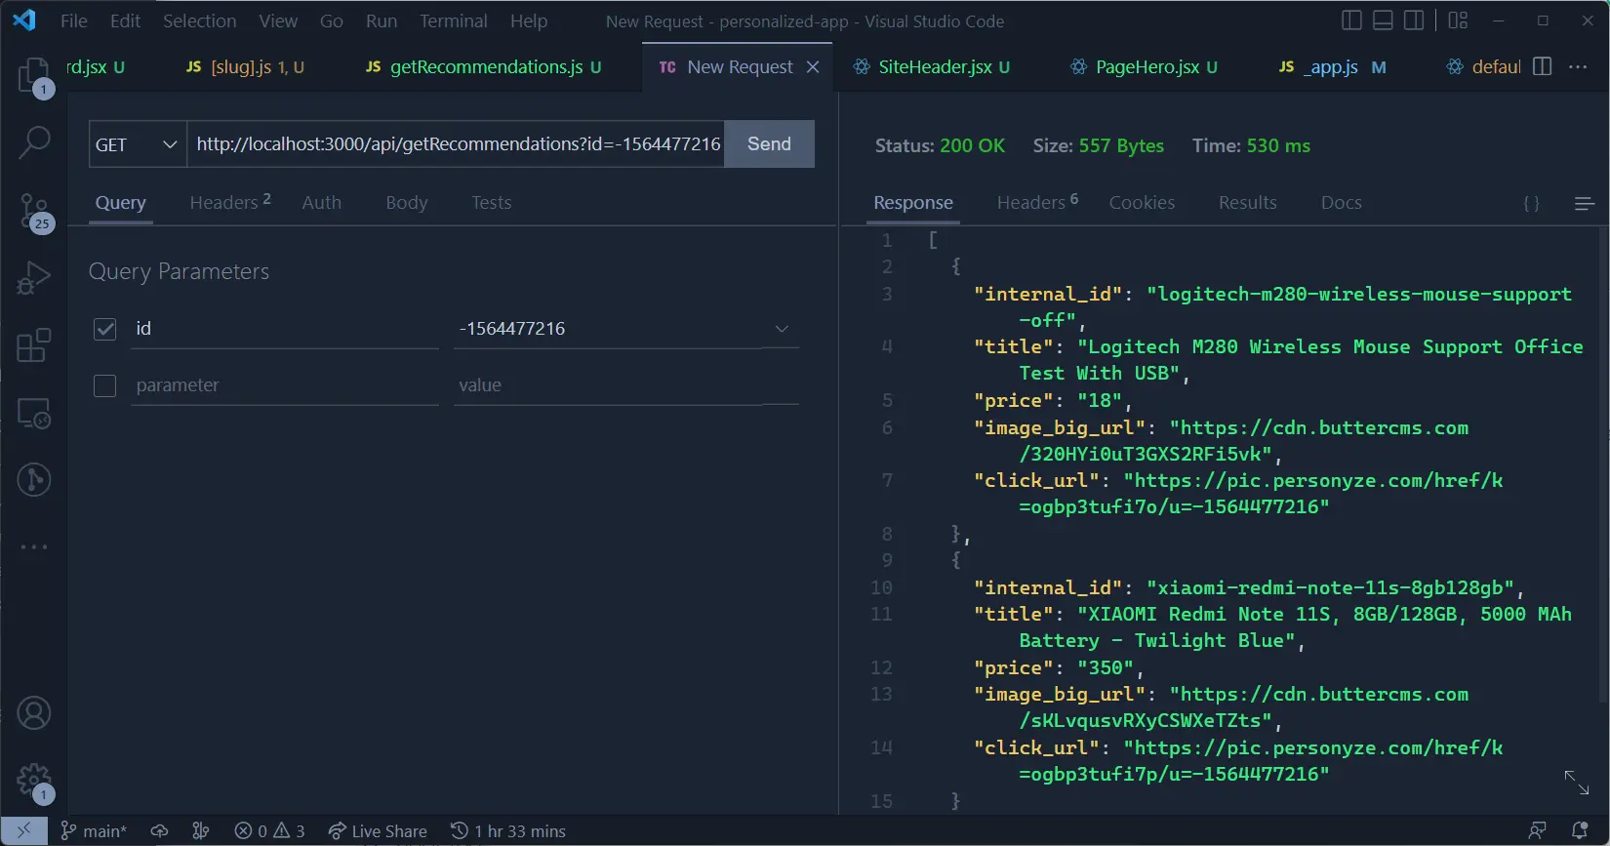Switch to the _app.js tab

[x=1333, y=66]
